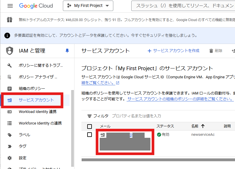The width and height of the screenshot is (235, 169).
Task: Open the My First Project selector dropdown
Action: coord(88,6)
